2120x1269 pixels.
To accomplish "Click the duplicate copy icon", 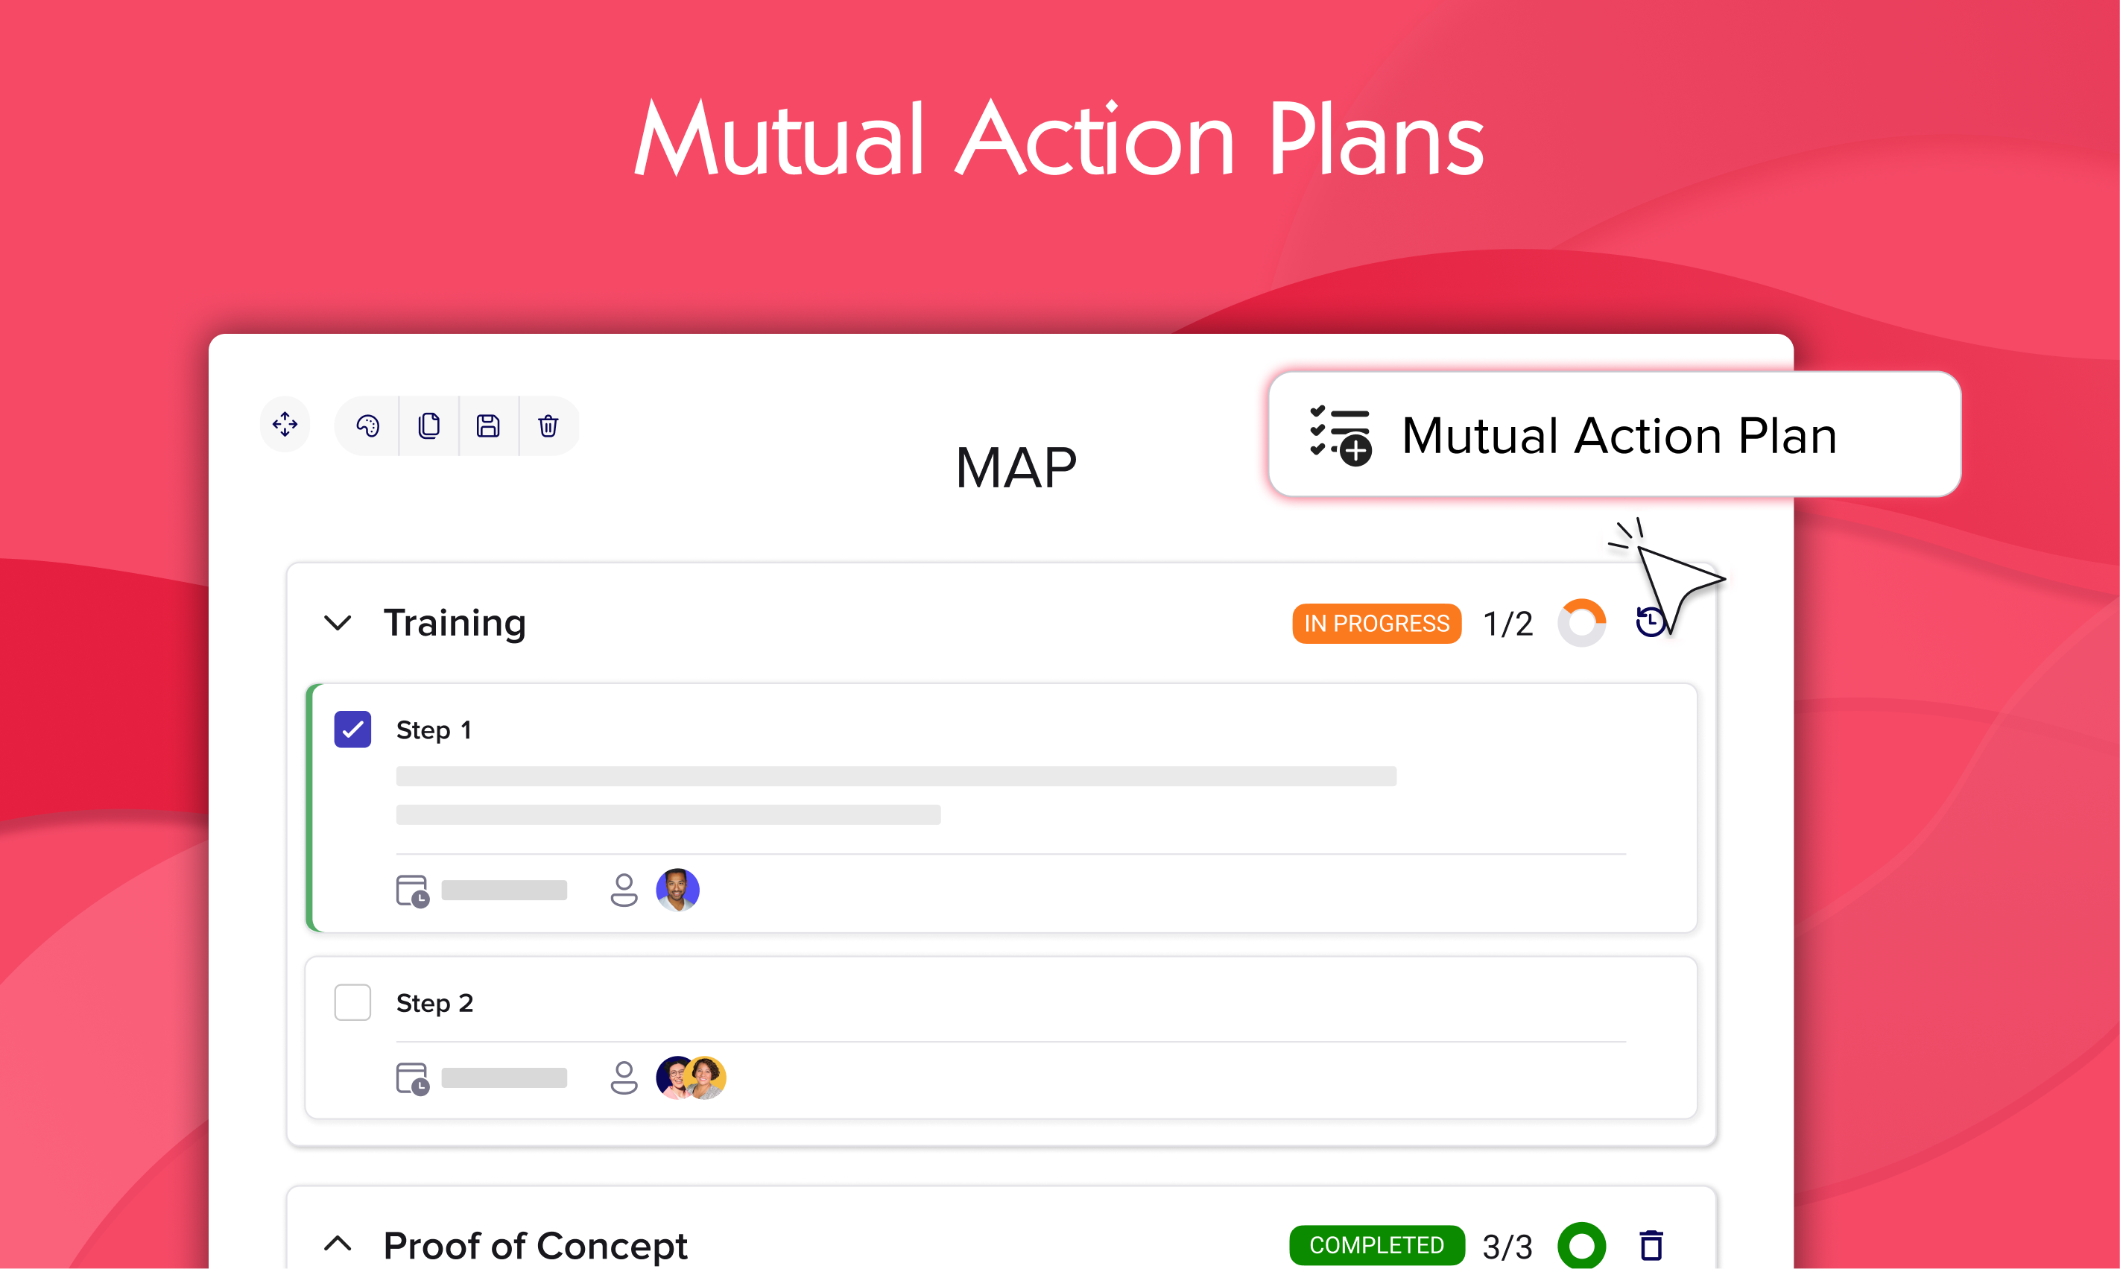I will (x=429, y=425).
